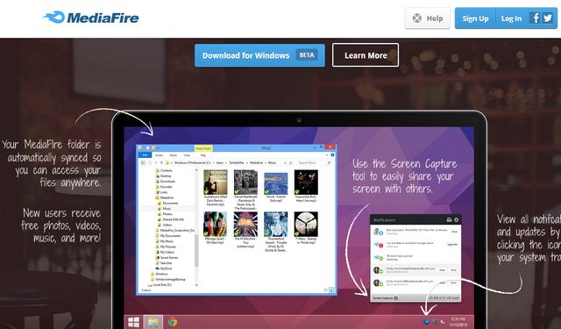This screenshot has width=561, height=329.
Task: Click the Windows Start button on taskbar
Action: point(133,322)
